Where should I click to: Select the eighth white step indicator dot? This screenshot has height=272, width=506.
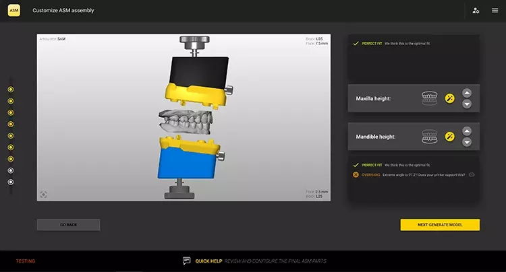[x=11, y=170]
